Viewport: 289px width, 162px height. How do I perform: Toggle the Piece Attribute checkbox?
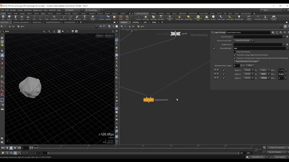[x=214, y=48]
